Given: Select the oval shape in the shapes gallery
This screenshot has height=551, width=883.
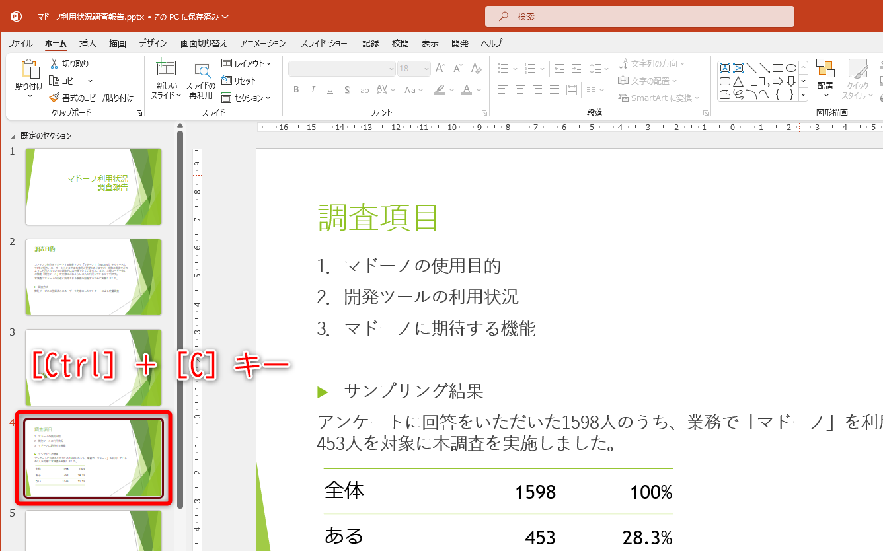Looking at the screenshot, I should (x=790, y=69).
